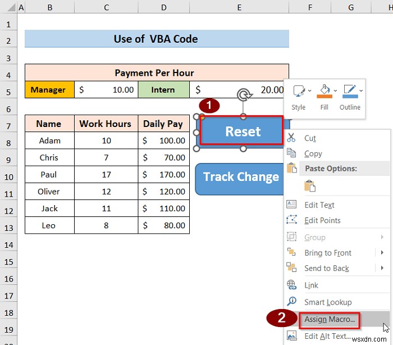Click the Edit Points icon
This screenshot has height=345, width=393.
[292, 220]
